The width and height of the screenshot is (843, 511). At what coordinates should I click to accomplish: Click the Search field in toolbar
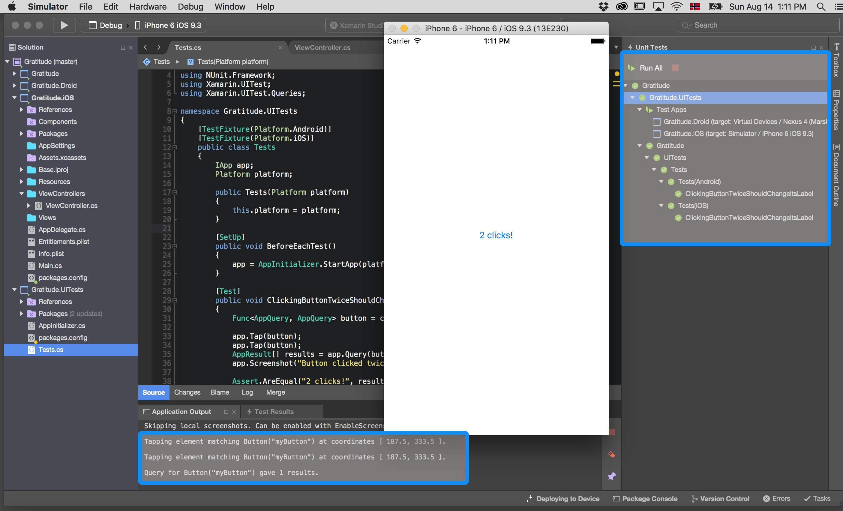coord(758,25)
